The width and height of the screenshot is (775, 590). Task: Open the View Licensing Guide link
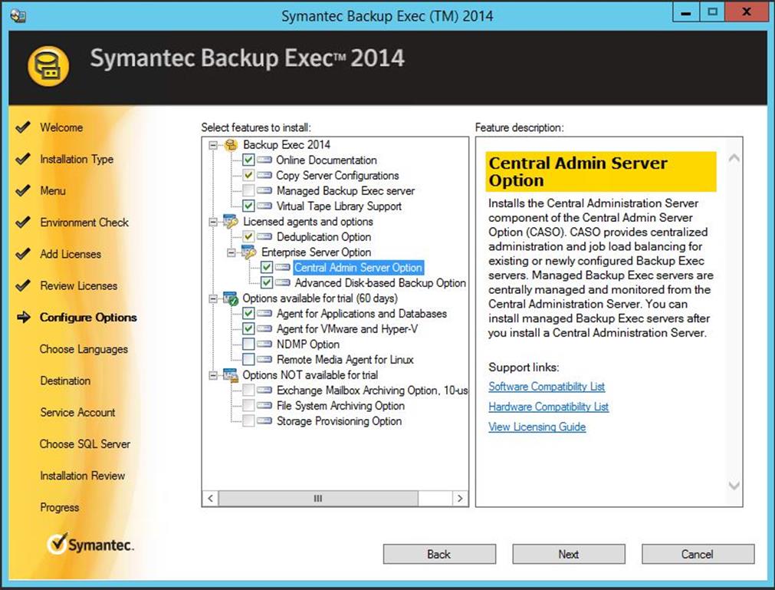(x=537, y=427)
